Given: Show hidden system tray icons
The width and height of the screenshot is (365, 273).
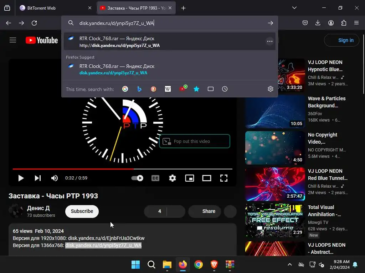Looking at the screenshot, I should tap(289, 264).
